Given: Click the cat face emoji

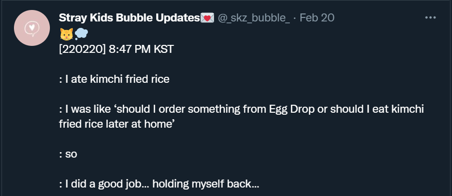Looking at the screenshot, I should pos(66,34).
